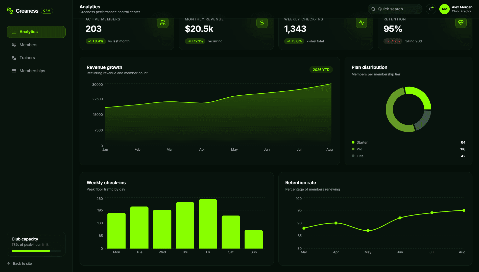479x272 pixels.
Task: Click the Monthly Revenue dollar icon
Action: coord(262,23)
